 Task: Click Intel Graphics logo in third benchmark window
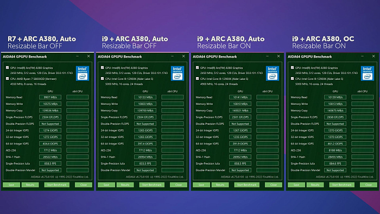point(273,73)
